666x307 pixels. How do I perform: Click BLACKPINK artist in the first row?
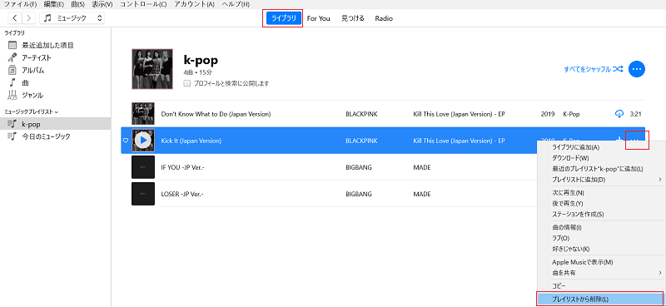click(361, 114)
